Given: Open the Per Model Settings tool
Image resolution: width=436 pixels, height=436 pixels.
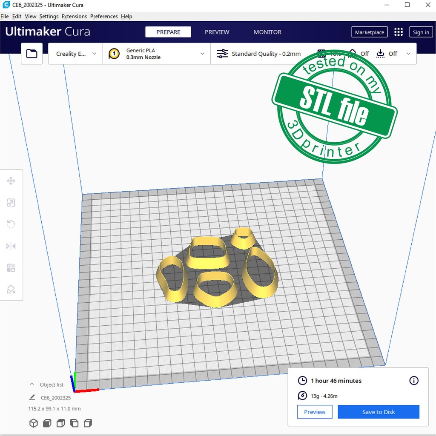Looking at the screenshot, I should pyautogui.click(x=11, y=268).
